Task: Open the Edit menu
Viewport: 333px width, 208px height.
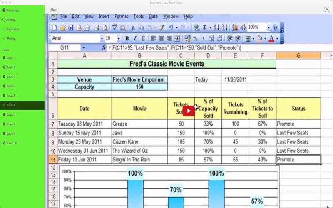Action: [x=76, y=17]
